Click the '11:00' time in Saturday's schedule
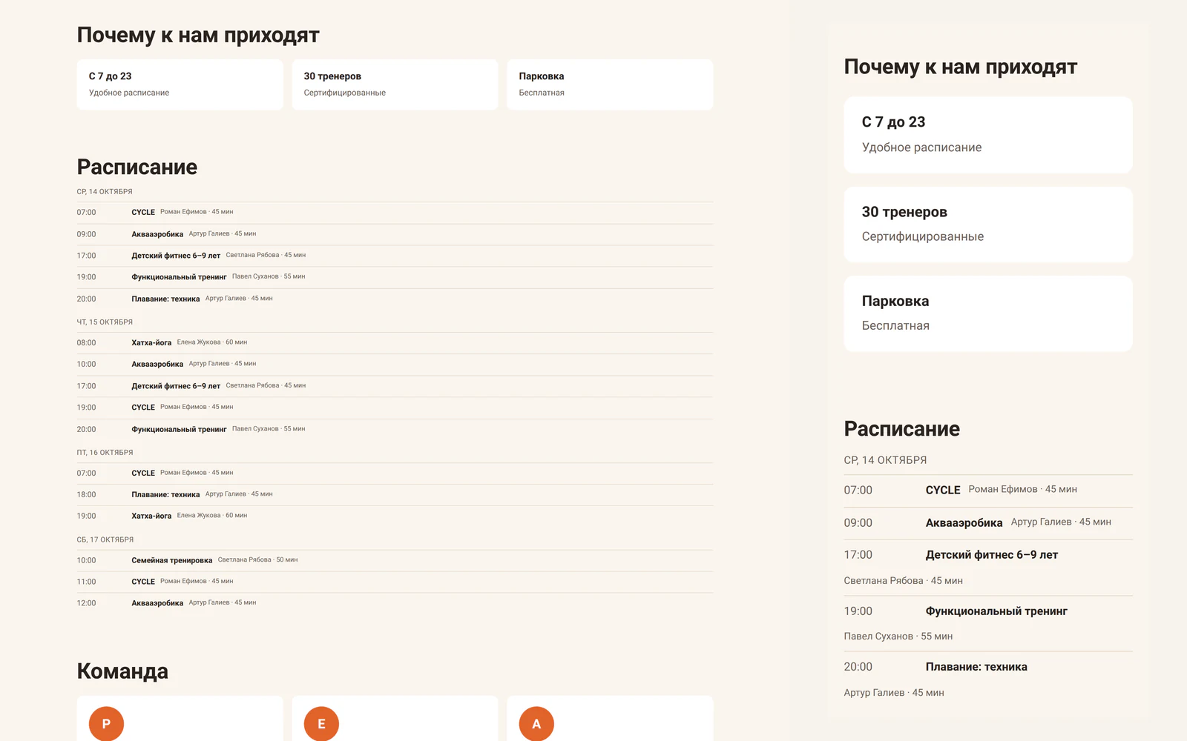The width and height of the screenshot is (1187, 741). tap(86, 582)
